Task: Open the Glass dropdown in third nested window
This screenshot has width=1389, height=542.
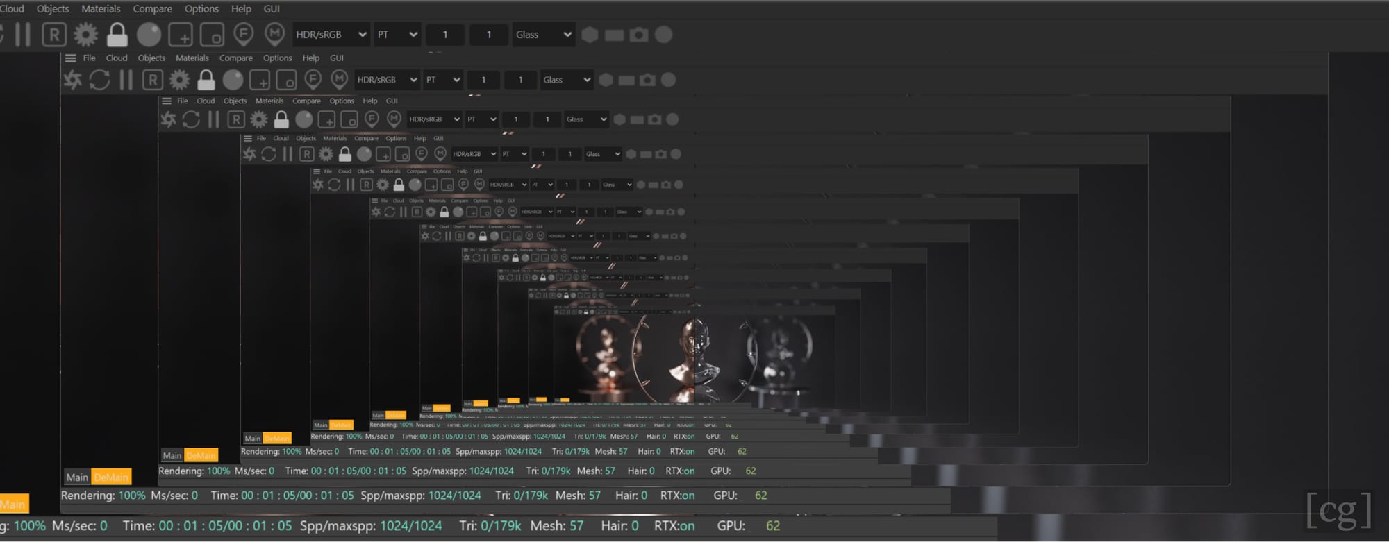Action: pyautogui.click(x=586, y=119)
